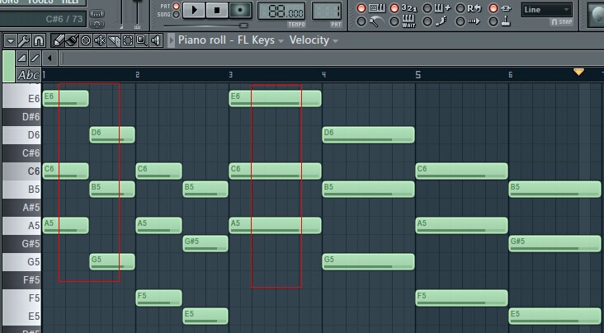Expand the Velocity event dropdown
This screenshot has width=604, height=333.
(314, 40)
